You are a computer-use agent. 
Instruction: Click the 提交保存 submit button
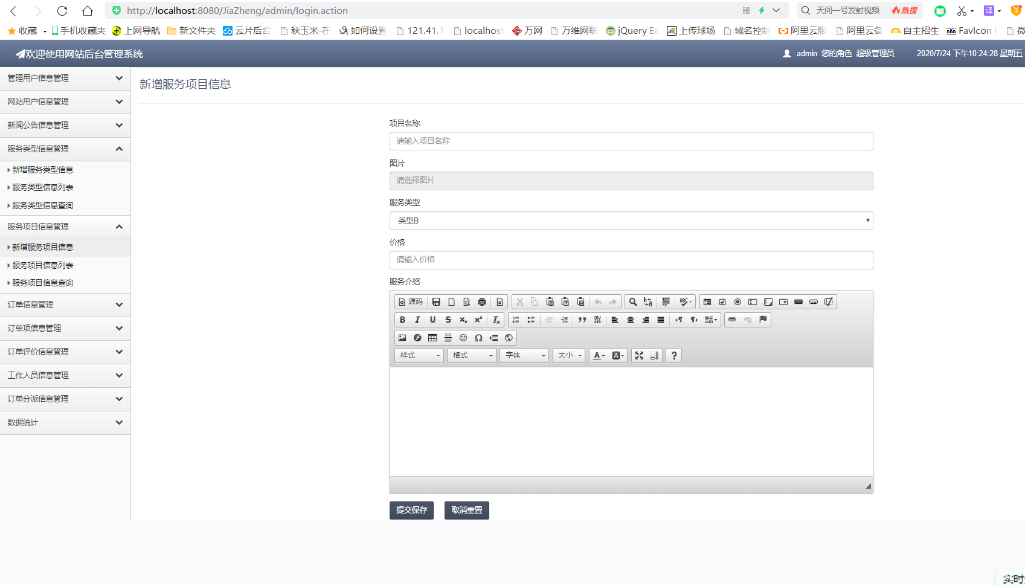click(411, 510)
